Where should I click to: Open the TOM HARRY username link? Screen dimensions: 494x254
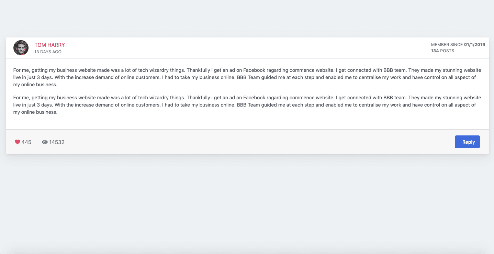click(49, 45)
